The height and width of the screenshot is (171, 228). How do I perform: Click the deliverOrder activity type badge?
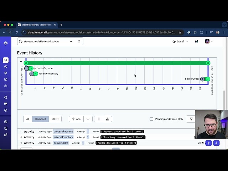click(61, 143)
